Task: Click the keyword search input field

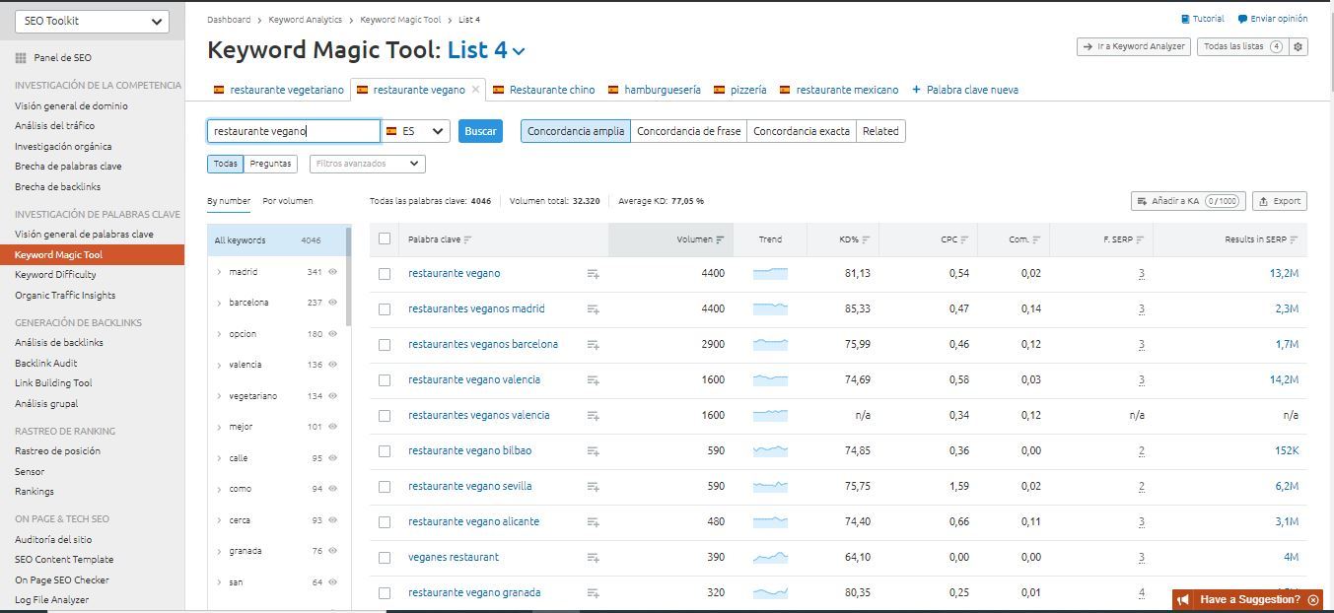Action: pos(293,131)
